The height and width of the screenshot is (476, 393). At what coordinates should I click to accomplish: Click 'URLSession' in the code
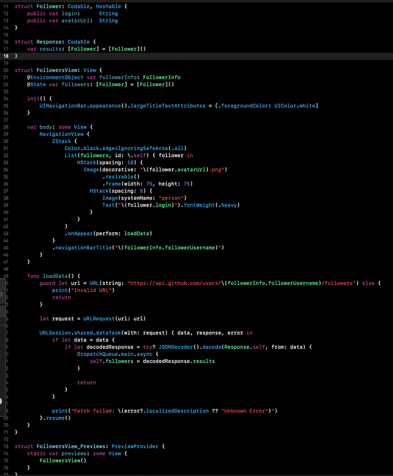point(55,333)
